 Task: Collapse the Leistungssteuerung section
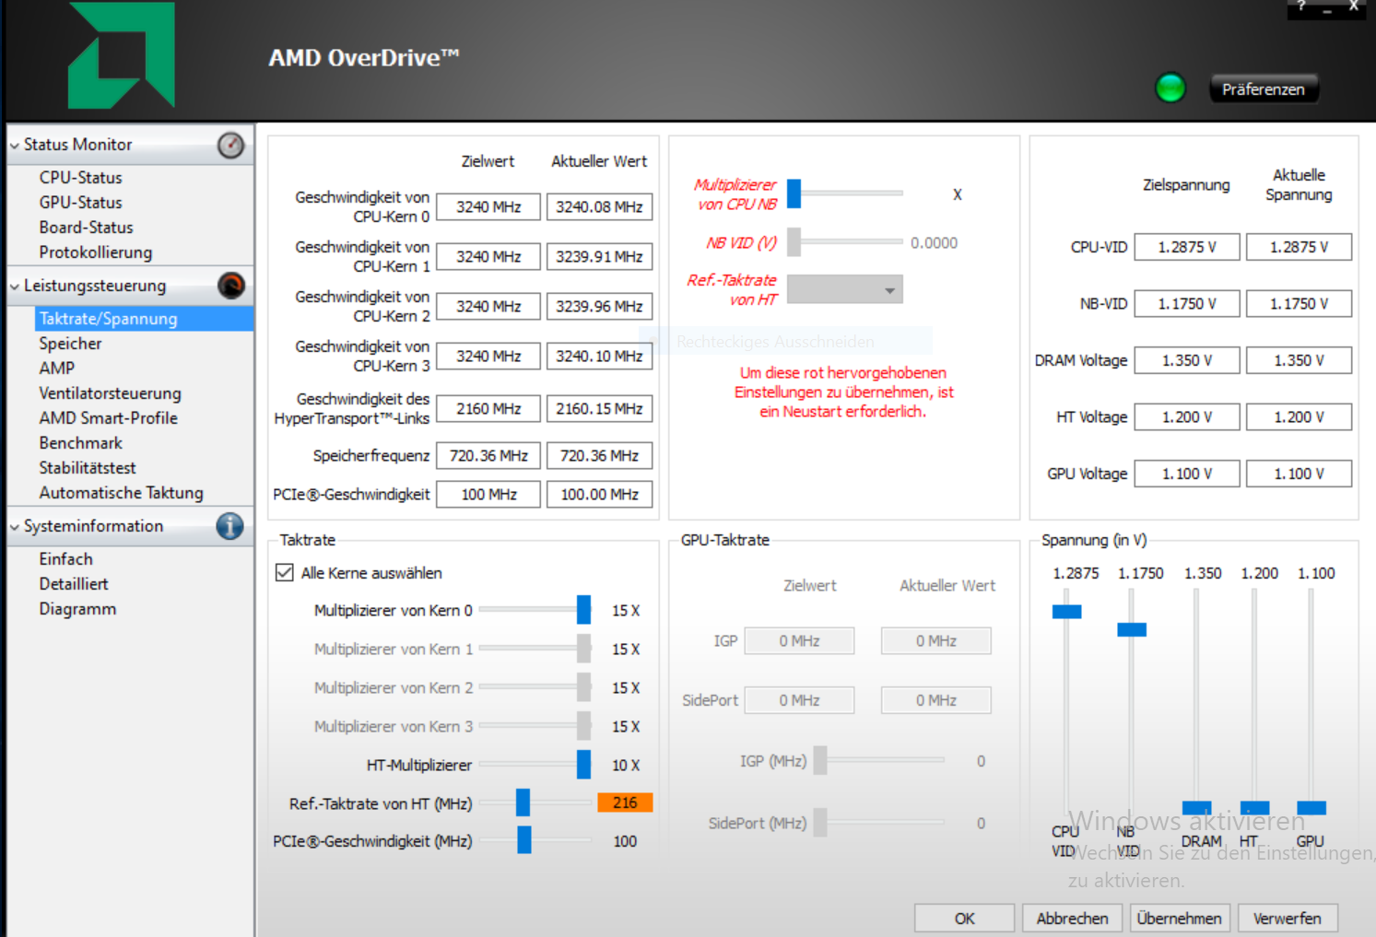[15, 287]
